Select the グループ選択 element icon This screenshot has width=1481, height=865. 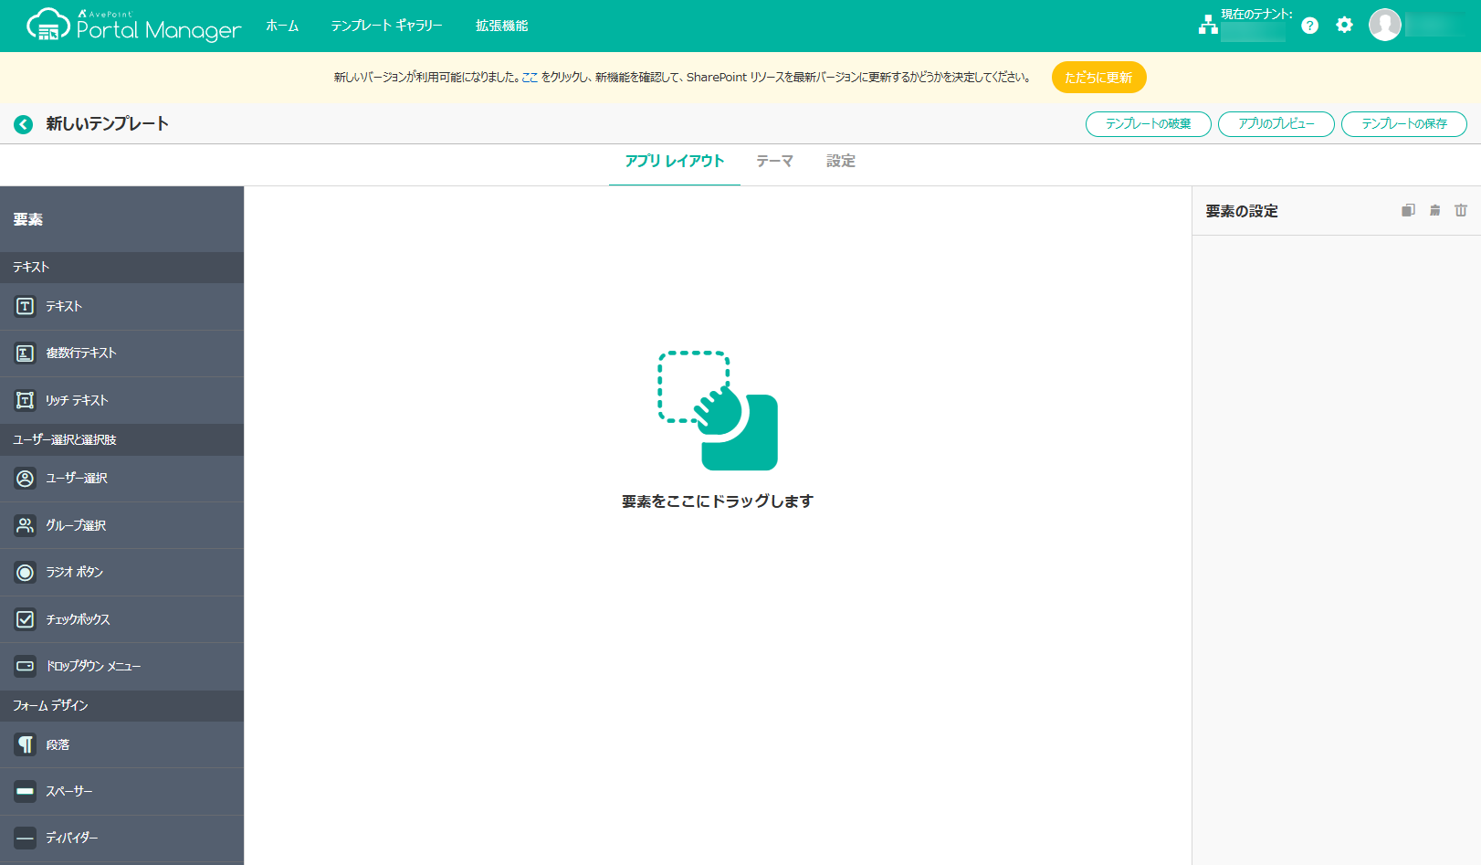coord(26,525)
